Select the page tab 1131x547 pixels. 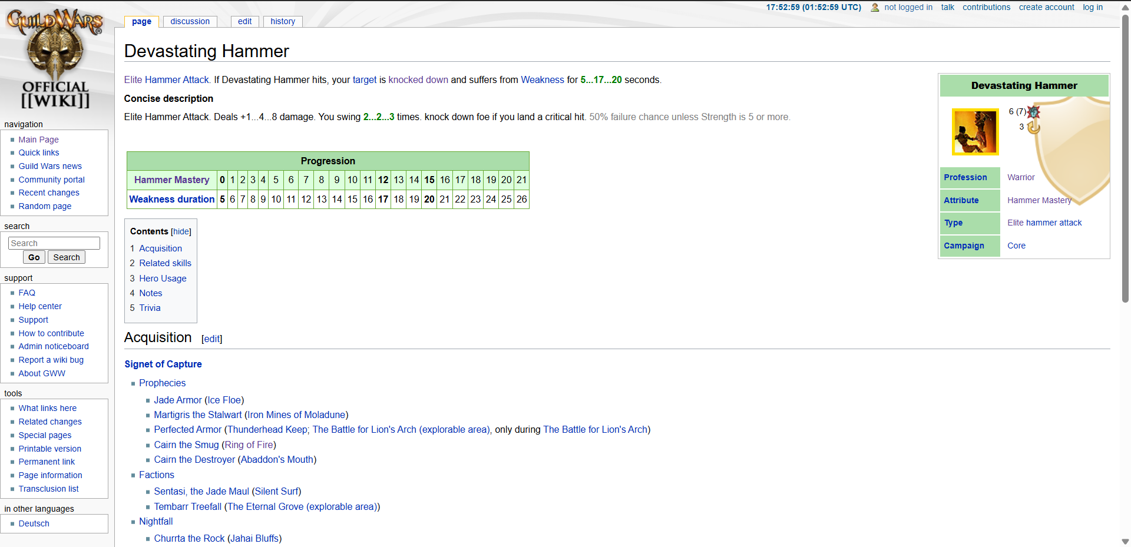pos(141,21)
